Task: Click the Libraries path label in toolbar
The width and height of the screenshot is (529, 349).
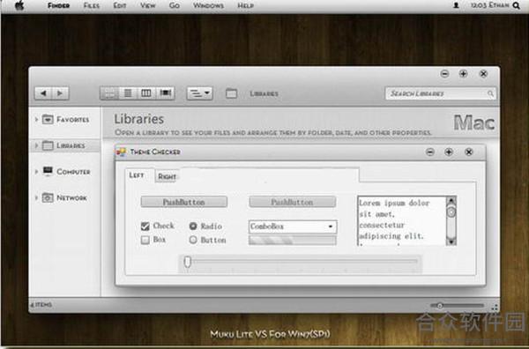Action: pyautogui.click(x=264, y=93)
